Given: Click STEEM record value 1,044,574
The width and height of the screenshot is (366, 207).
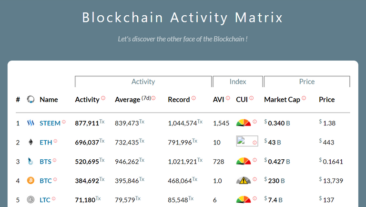Looking at the screenshot, I should tap(183, 123).
